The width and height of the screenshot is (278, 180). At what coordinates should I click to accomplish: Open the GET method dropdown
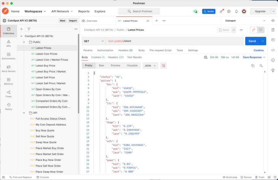click(x=94, y=41)
